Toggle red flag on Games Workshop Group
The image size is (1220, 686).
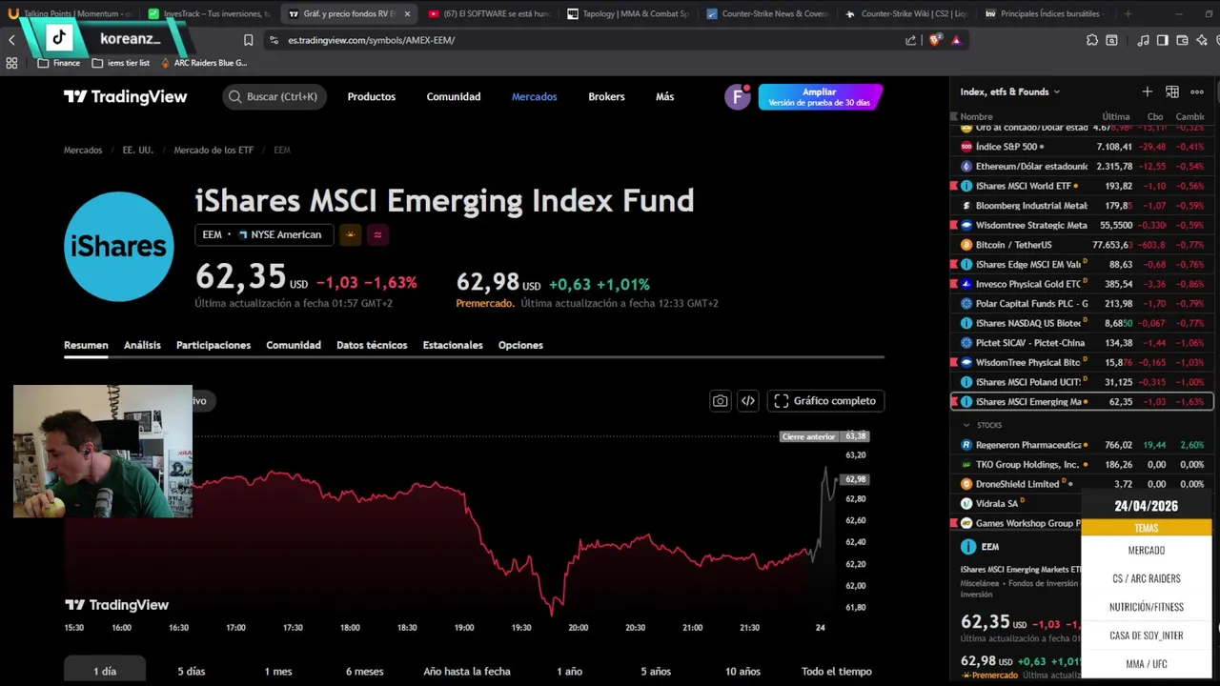click(x=954, y=523)
